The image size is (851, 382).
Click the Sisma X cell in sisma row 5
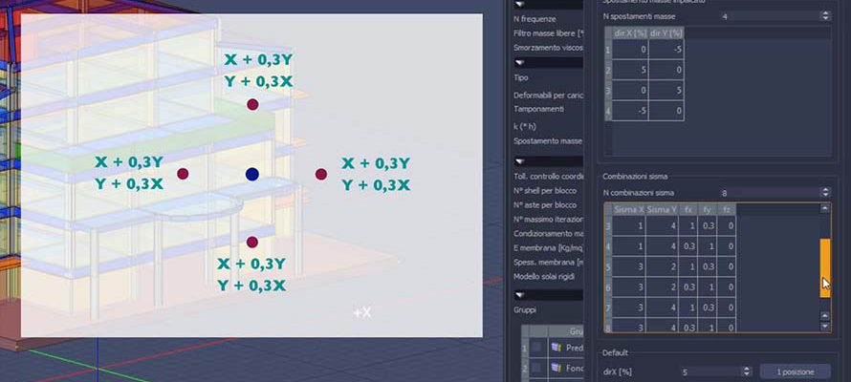click(629, 266)
